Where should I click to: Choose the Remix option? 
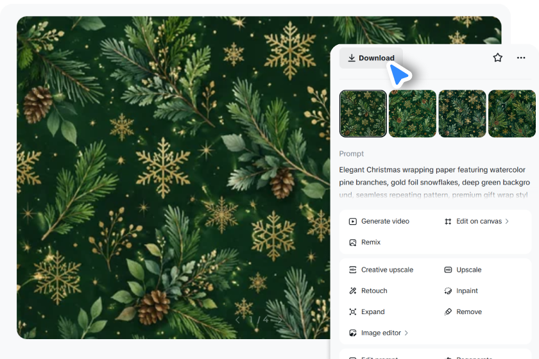[364, 242]
